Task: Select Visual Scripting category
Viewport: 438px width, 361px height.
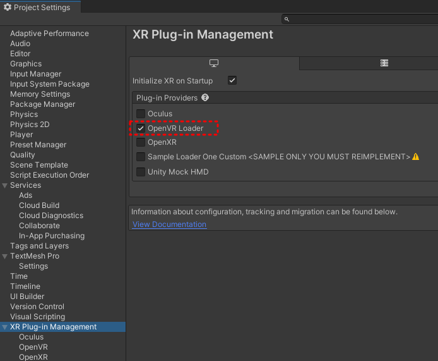Action: [37, 317]
